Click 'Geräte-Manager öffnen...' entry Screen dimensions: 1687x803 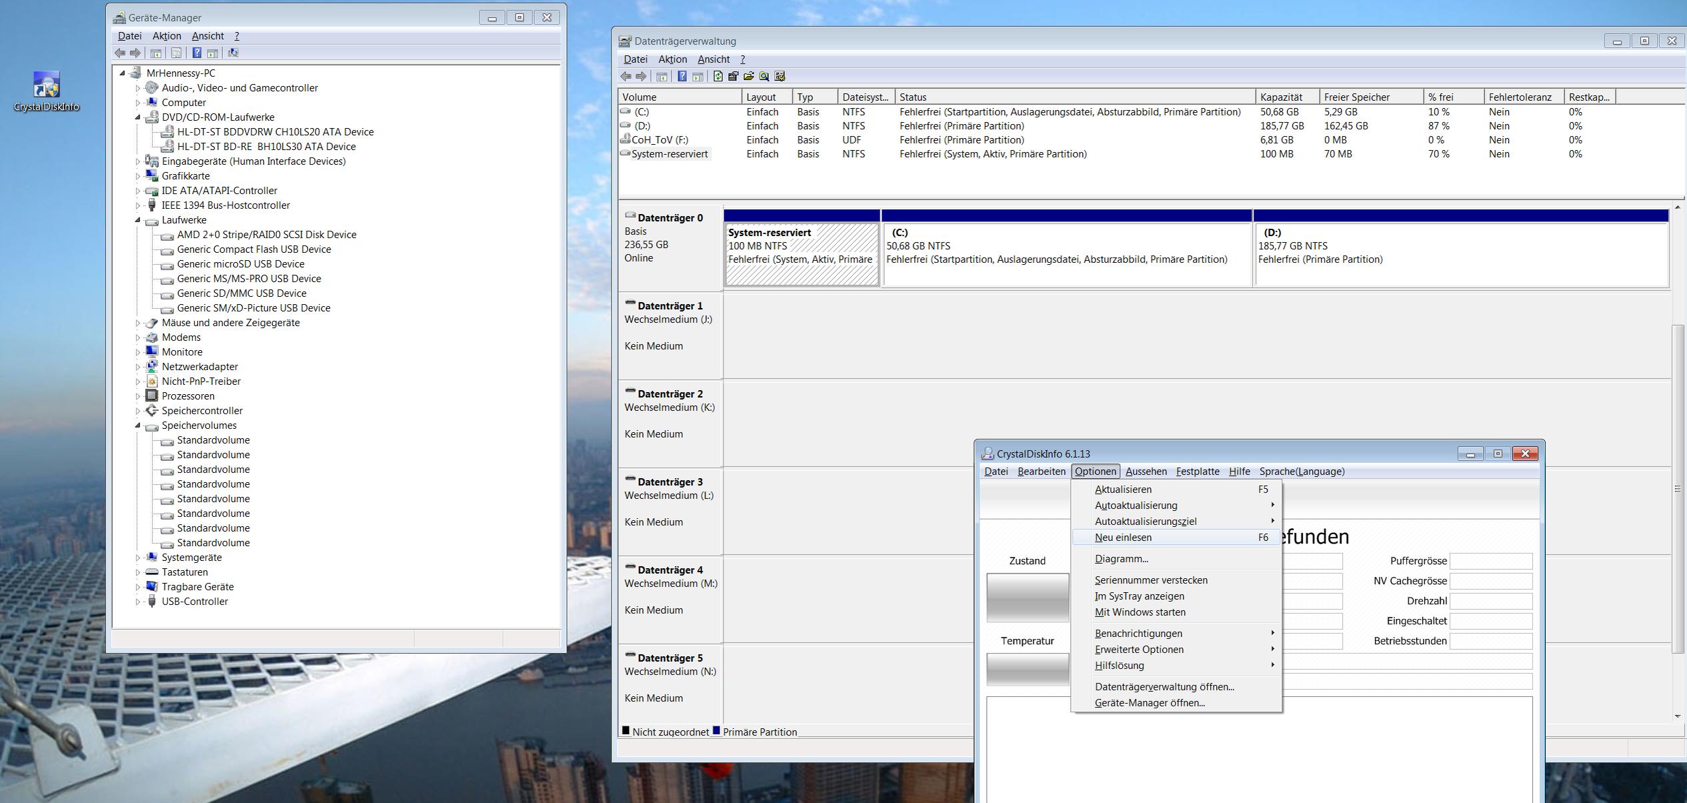(1150, 703)
